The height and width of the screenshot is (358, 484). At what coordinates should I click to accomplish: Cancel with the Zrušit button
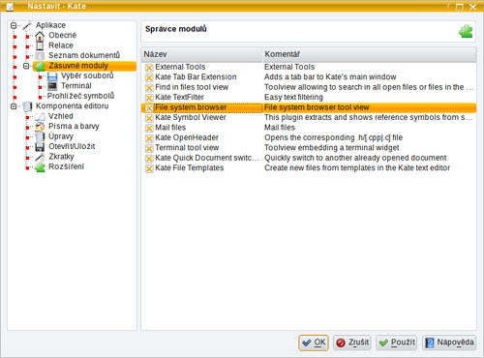tap(352, 343)
